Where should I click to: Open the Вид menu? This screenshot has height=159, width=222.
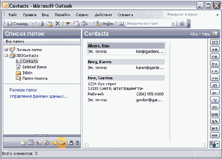pos(45,15)
